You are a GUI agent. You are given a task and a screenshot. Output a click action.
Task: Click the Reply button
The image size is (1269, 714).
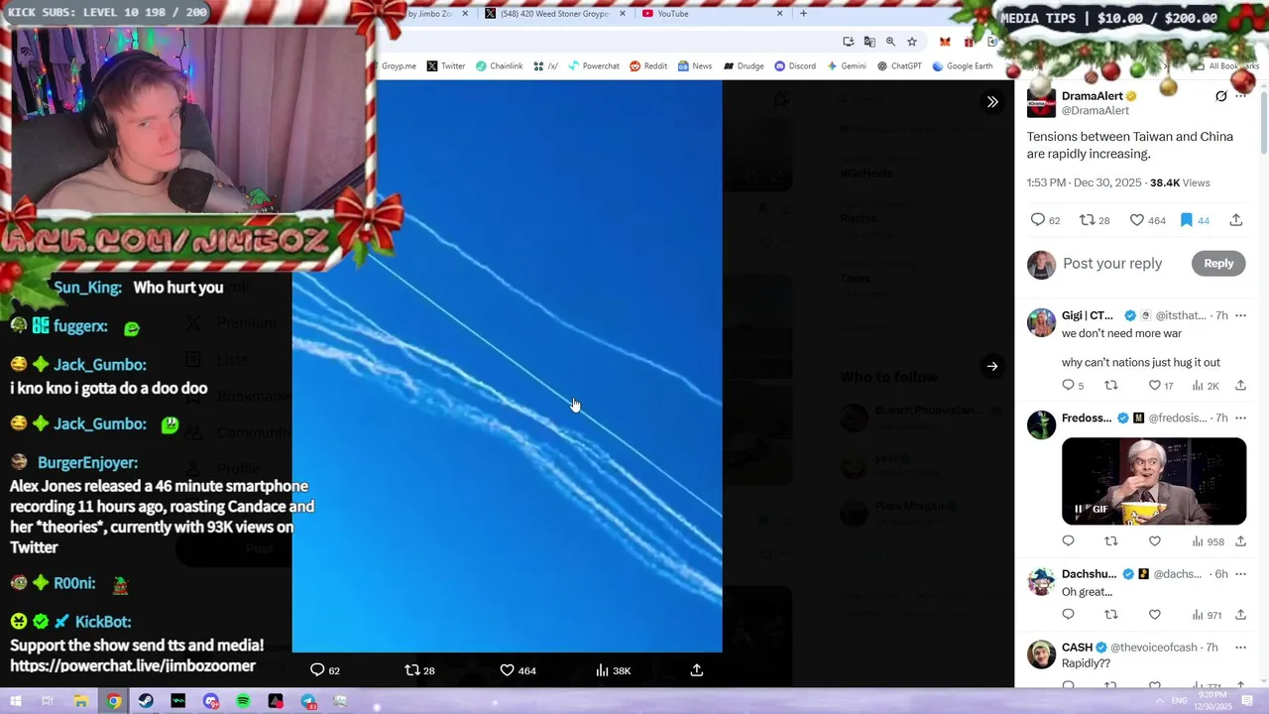click(x=1218, y=264)
